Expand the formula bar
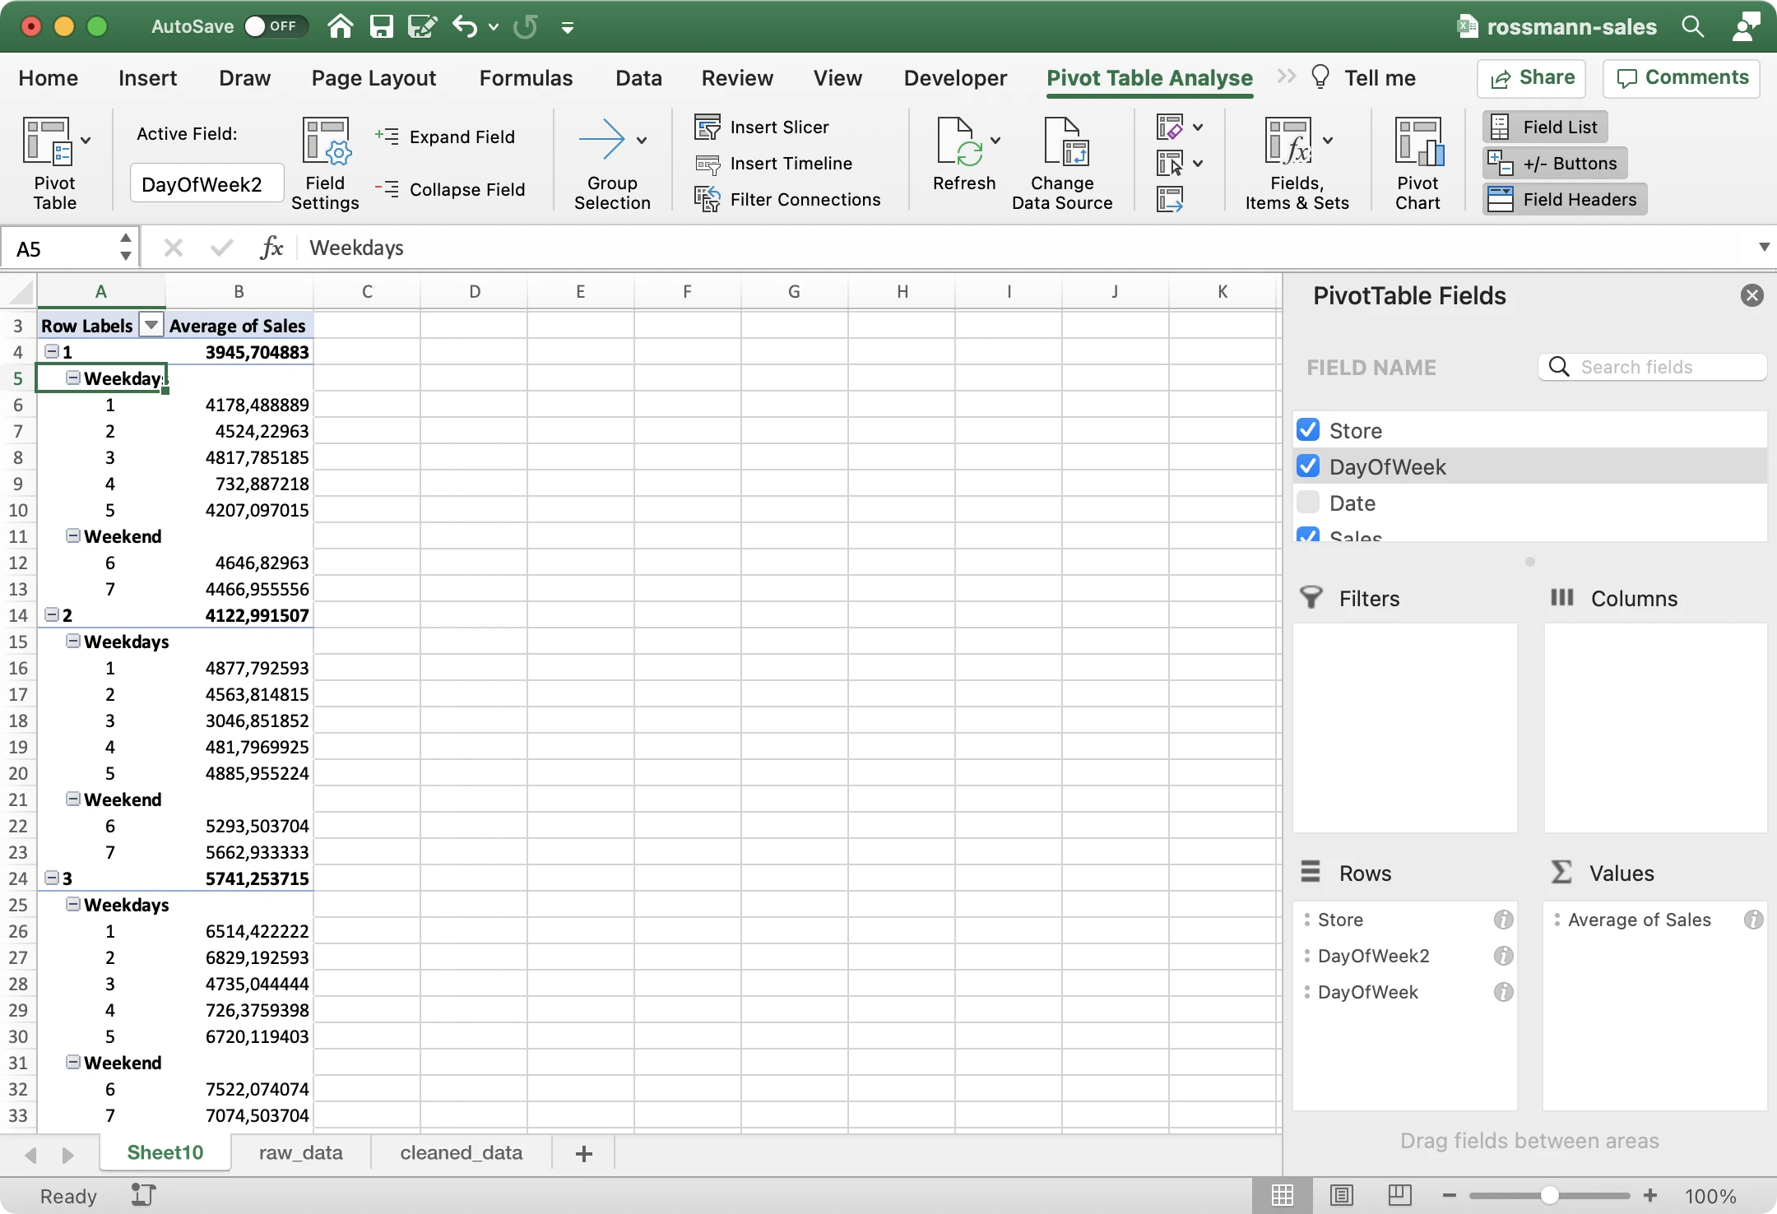The image size is (1777, 1214). coord(1762,248)
